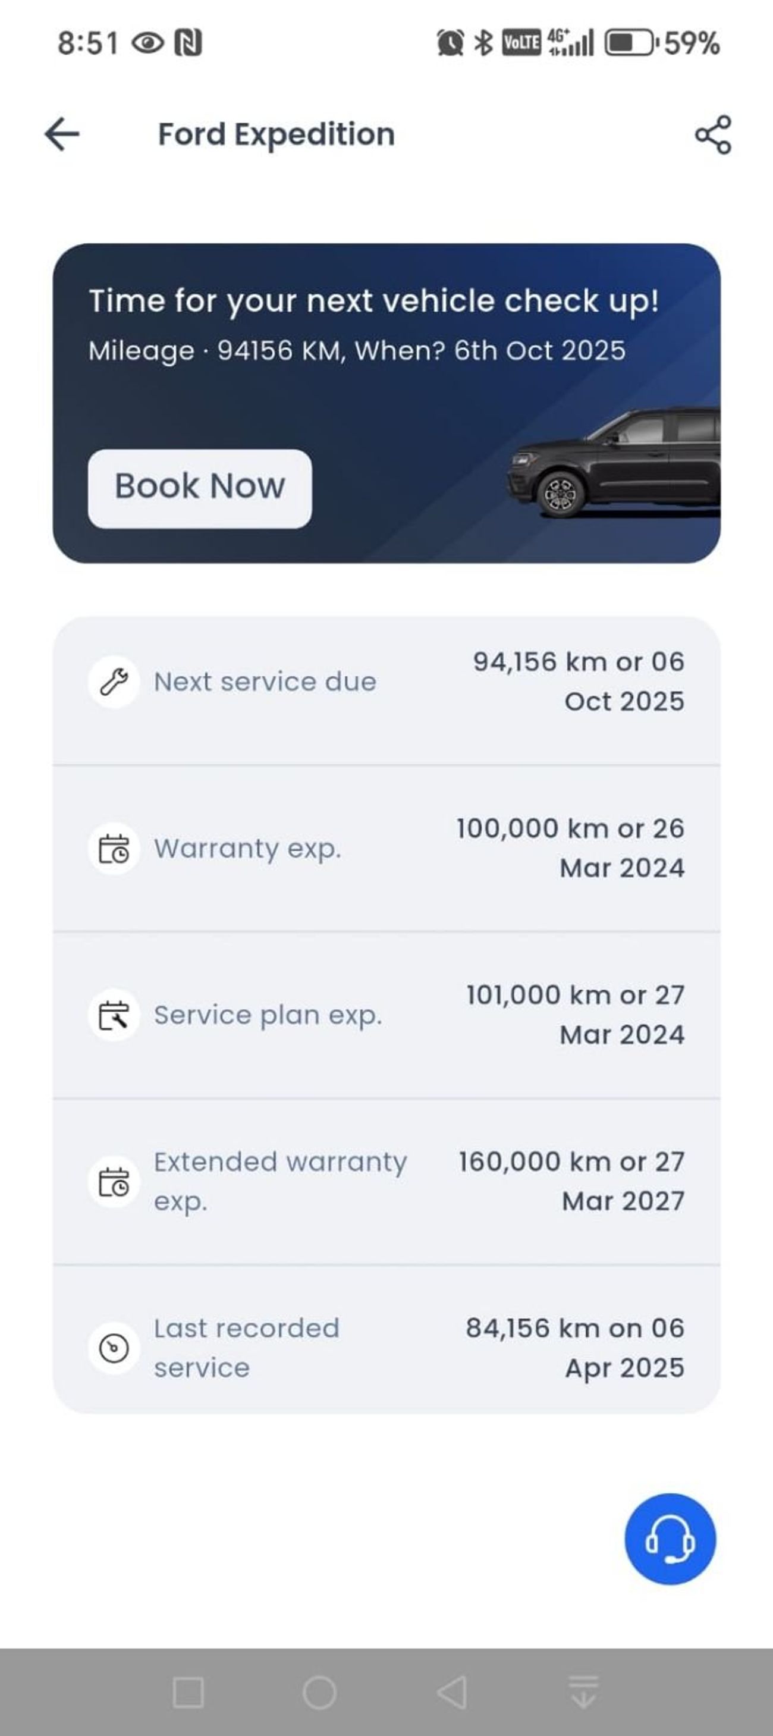Tap the Extended warranty calendar icon
773x1736 pixels.
click(114, 1182)
